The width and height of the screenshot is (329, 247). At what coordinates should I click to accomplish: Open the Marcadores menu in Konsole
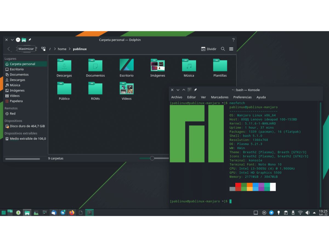pyautogui.click(x=220, y=97)
